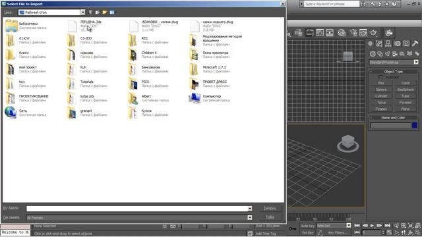Open the view menu icon in dialog
Viewport: 422px width, 237px height.
pos(112,13)
